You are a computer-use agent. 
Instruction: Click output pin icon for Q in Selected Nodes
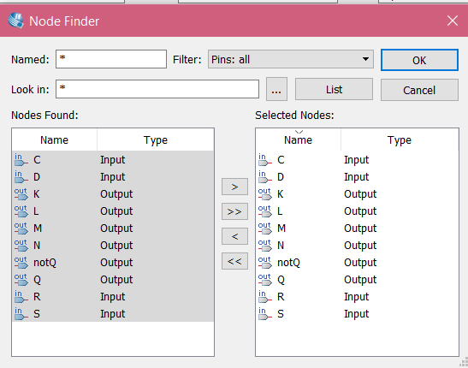265,280
